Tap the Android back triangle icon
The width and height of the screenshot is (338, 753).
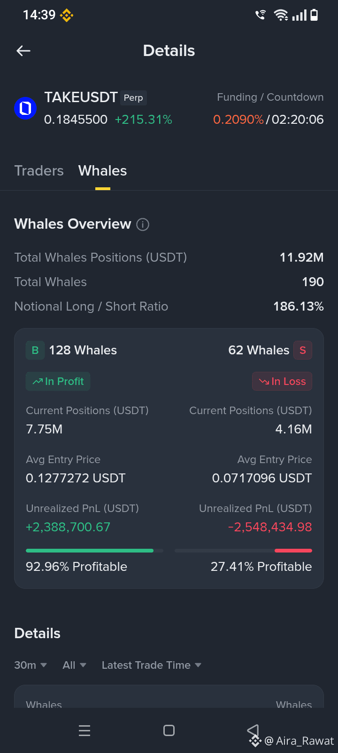253,730
